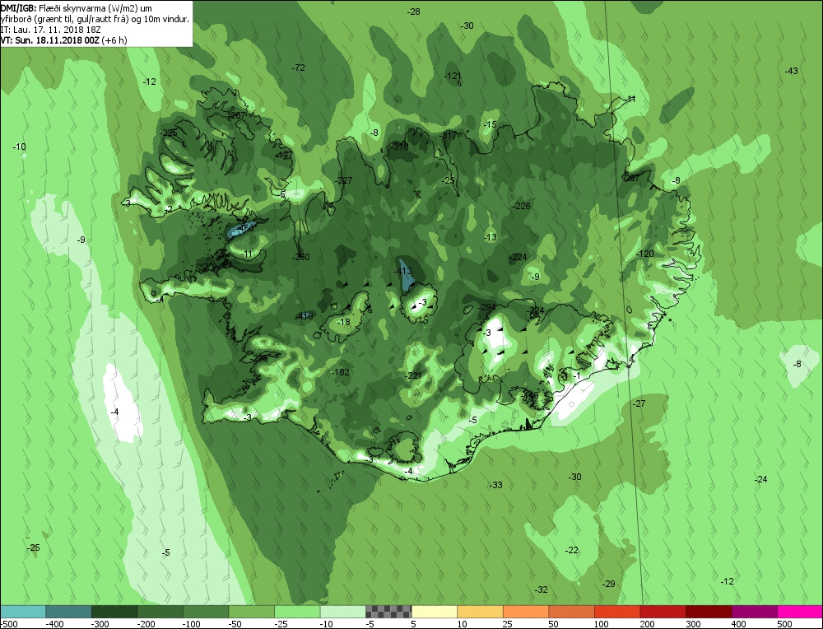Click the teal -400 to -300 legend swatch
This screenshot has width=823, height=629.
[69, 612]
